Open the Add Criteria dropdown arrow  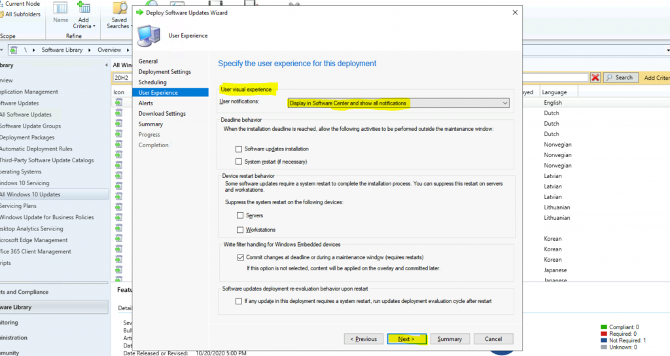(x=94, y=26)
